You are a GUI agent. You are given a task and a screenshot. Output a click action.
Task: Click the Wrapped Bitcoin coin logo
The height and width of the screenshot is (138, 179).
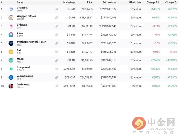click(x=11, y=18)
